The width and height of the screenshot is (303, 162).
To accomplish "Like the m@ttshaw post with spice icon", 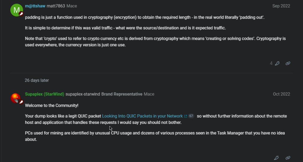I will click(277, 63).
